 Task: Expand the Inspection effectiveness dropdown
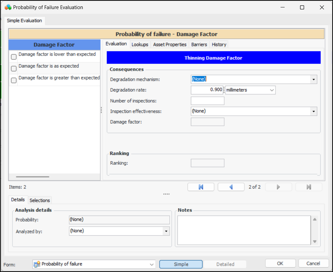click(314, 111)
